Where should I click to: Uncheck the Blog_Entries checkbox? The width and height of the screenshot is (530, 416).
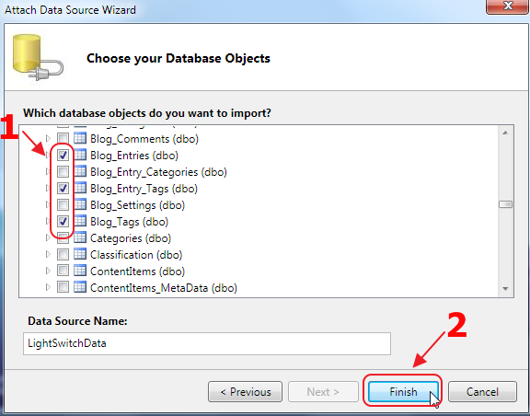pos(63,155)
